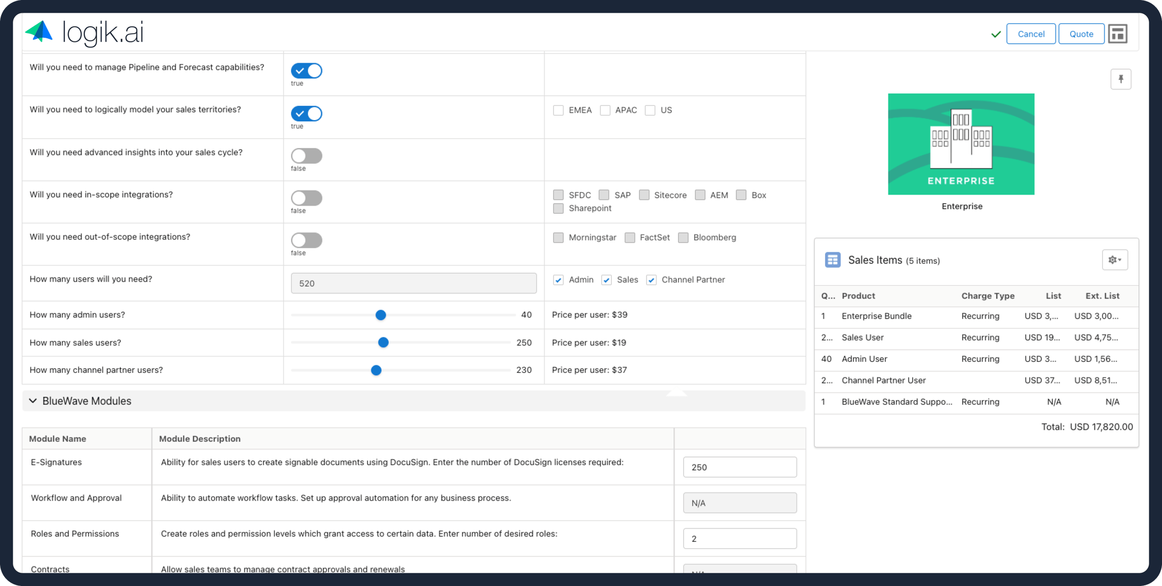Screen dimensions: 1162x586
Task: Check the FactSet checkbox
Action: pyautogui.click(x=630, y=238)
